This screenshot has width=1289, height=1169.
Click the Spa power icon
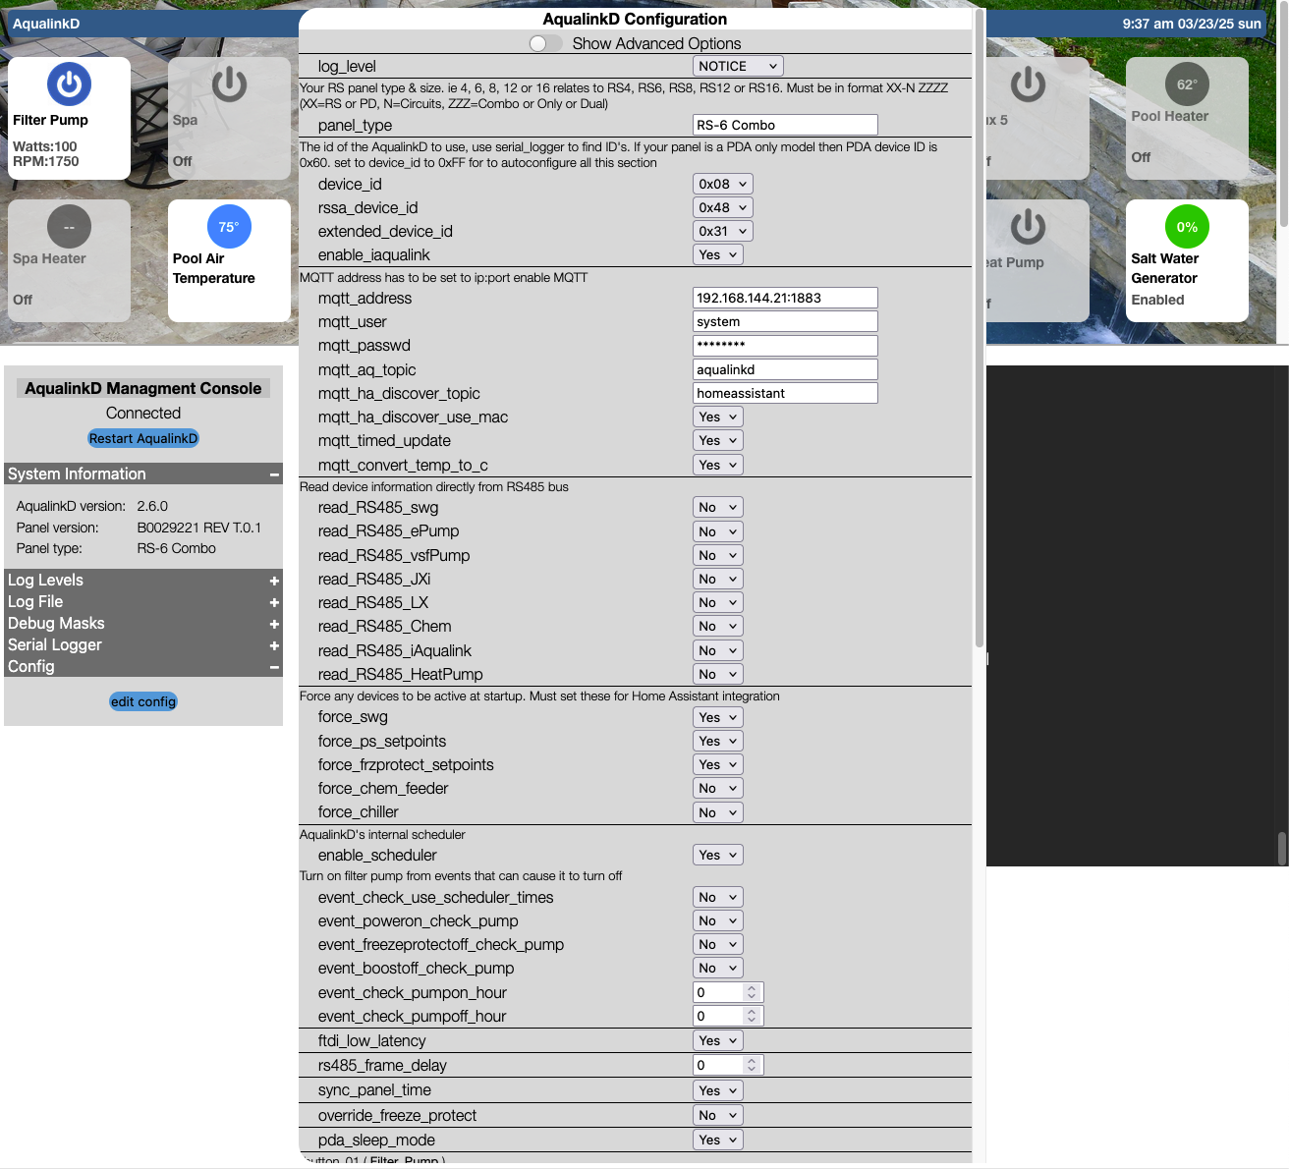coord(229,84)
